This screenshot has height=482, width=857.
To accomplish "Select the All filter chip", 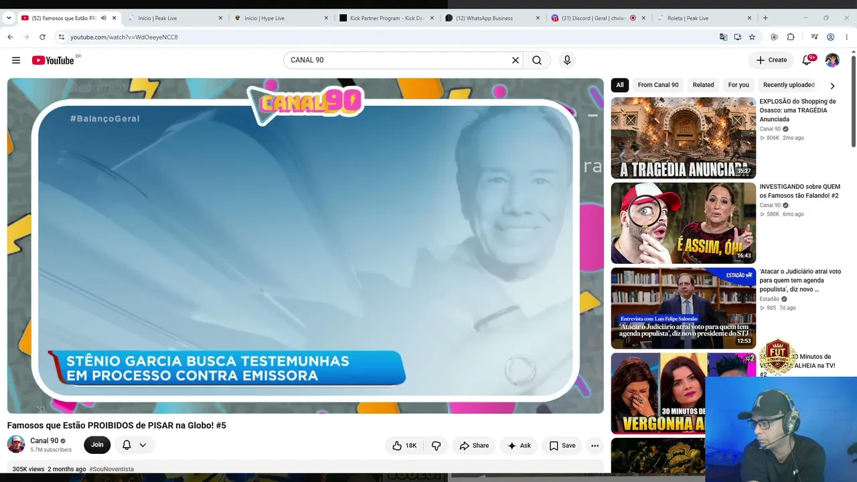I will point(620,85).
